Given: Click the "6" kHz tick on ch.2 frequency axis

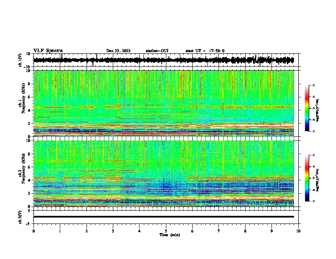Looking at the screenshot, I should pos(30,167).
